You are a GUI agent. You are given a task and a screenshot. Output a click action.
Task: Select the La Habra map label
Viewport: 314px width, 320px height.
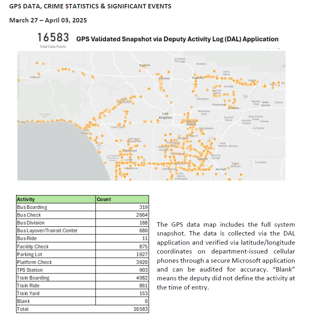tap(260, 162)
